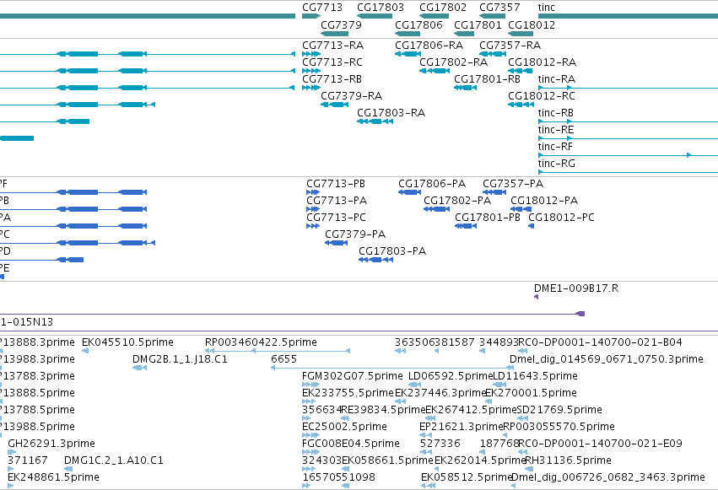
Task: Select transcript CG17803-RA
Action: pyautogui.click(x=375, y=121)
